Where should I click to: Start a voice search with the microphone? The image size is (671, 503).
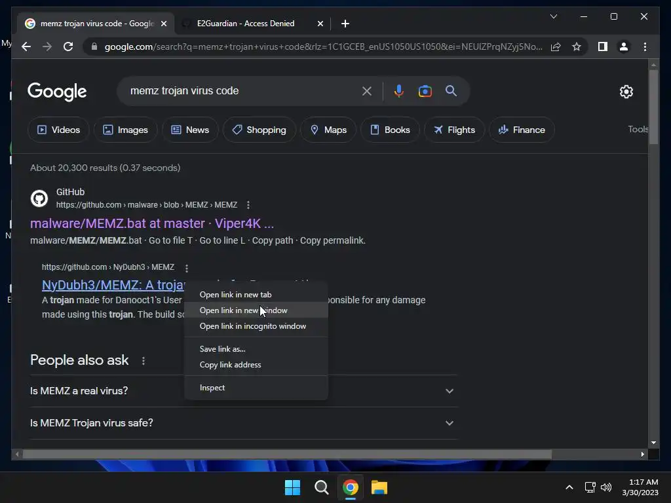click(398, 90)
